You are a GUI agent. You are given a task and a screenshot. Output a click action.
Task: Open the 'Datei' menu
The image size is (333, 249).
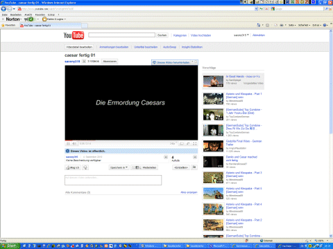click(x=5, y=15)
